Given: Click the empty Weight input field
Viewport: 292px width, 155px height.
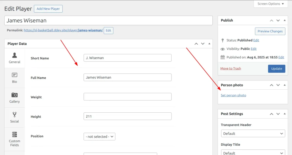Looking at the screenshot, I should 127,97.
